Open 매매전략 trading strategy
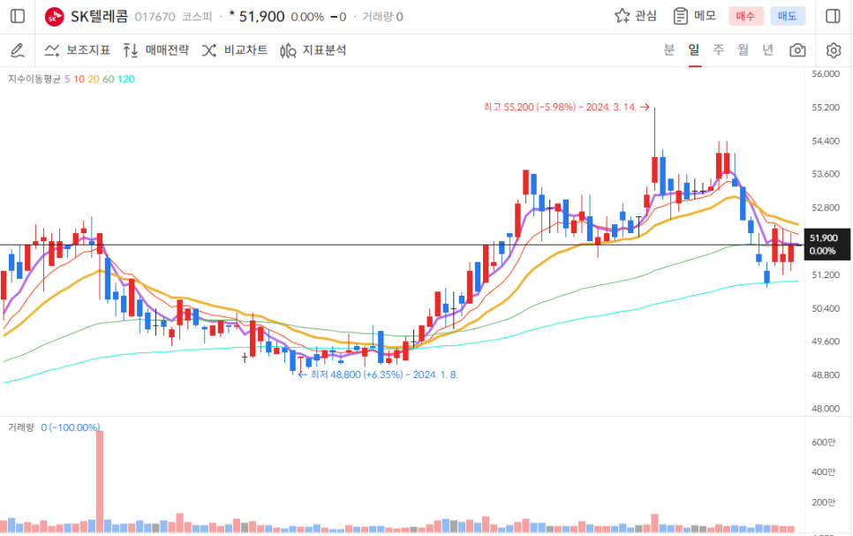This screenshot has width=853, height=536. click(x=155, y=50)
